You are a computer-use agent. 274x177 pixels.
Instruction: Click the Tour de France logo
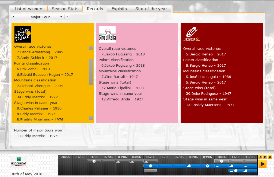point(23,34)
